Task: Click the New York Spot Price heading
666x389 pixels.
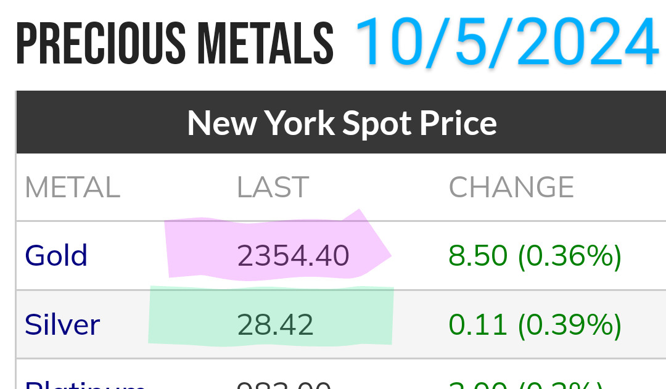Action: (x=342, y=123)
